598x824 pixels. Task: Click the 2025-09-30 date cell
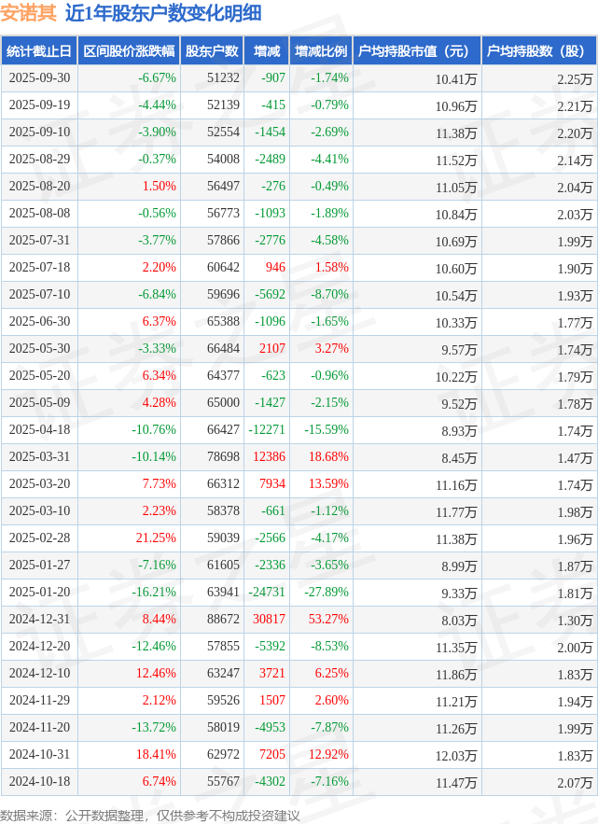coord(39,78)
